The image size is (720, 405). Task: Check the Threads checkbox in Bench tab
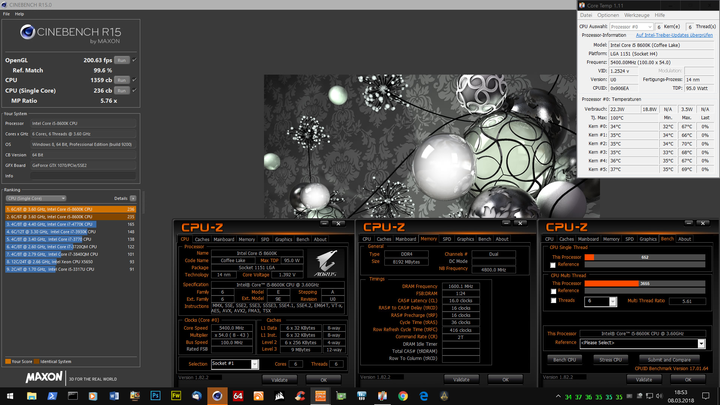click(553, 301)
